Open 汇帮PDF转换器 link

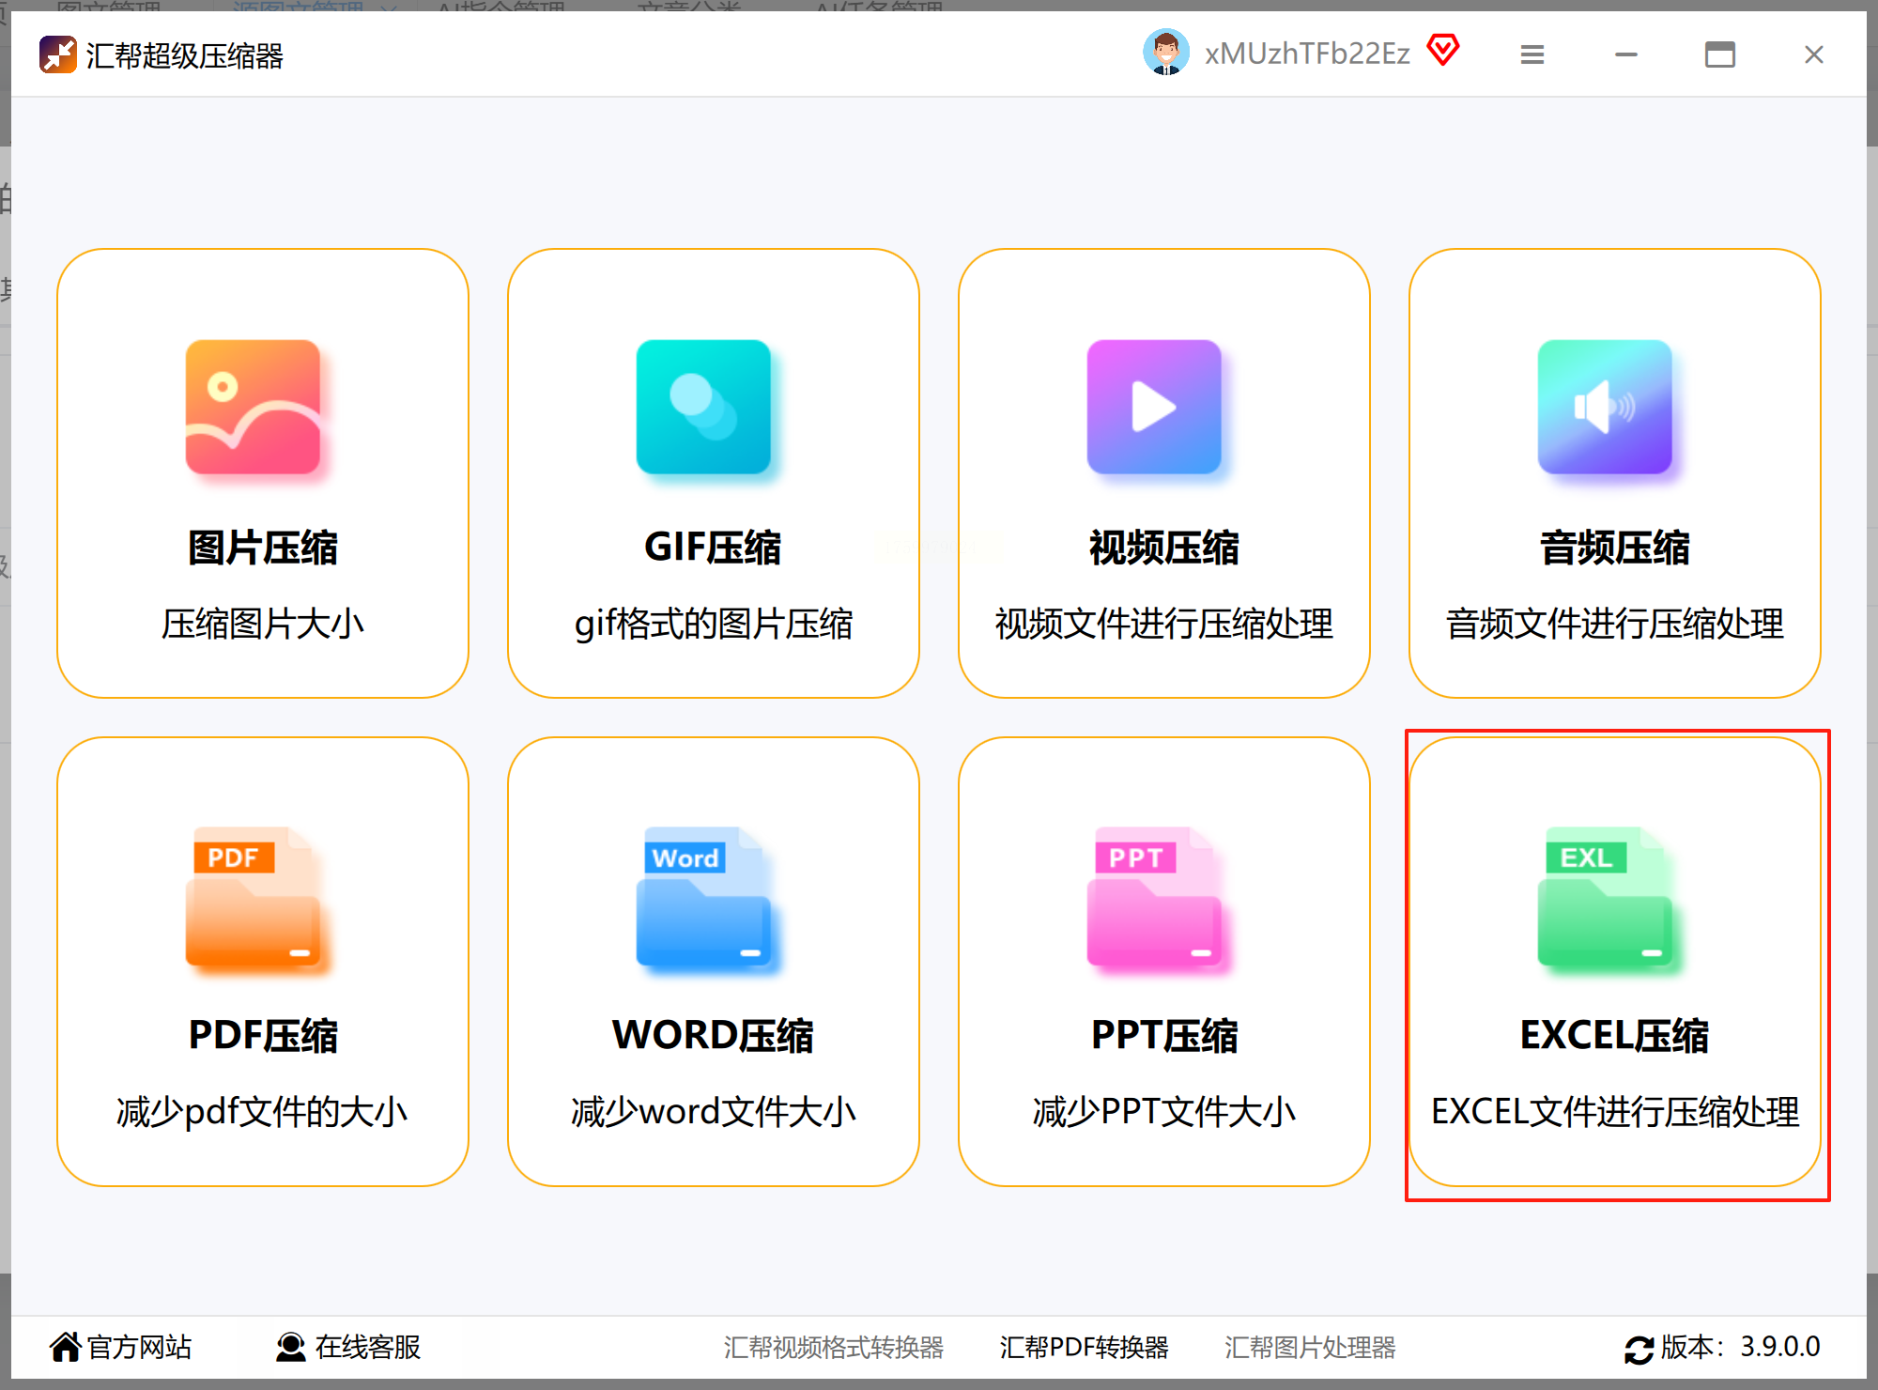tap(1084, 1348)
